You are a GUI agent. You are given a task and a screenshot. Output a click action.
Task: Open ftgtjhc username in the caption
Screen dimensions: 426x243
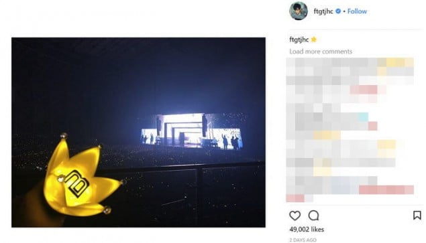[299, 39]
